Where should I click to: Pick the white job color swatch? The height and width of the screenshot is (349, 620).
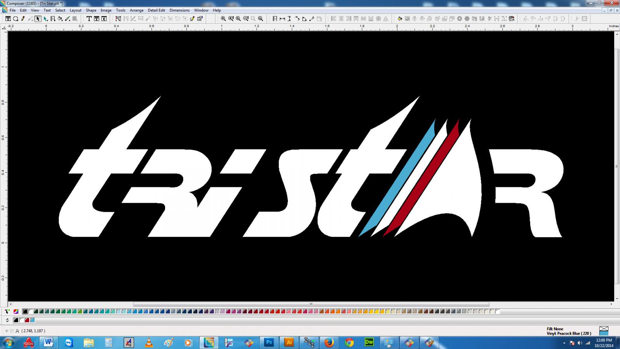pos(21,320)
